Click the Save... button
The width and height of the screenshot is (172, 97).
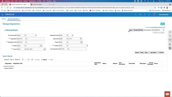[x=146, y=53]
